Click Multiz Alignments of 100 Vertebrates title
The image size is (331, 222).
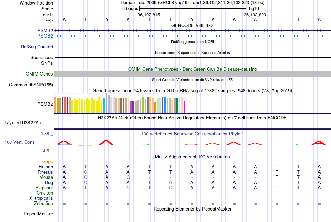pyautogui.click(x=192, y=157)
